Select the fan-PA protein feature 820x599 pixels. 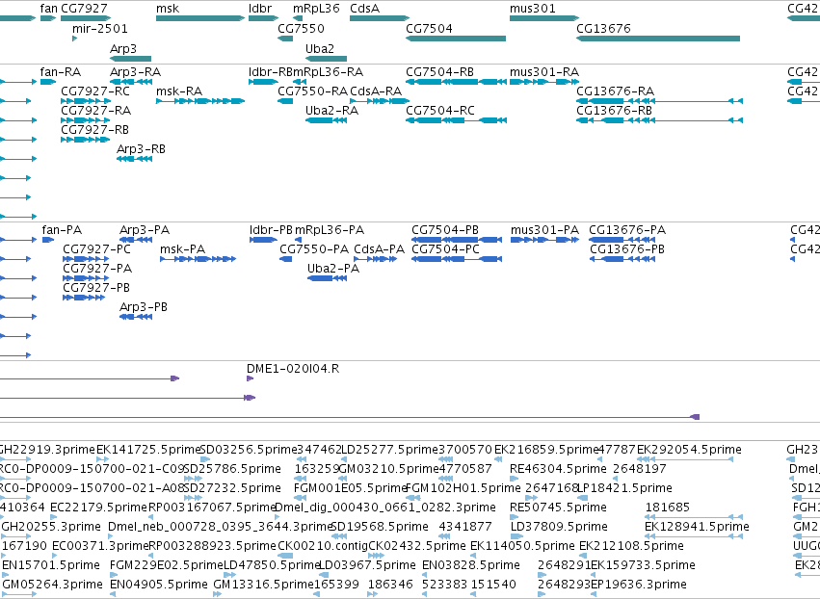click(48, 240)
